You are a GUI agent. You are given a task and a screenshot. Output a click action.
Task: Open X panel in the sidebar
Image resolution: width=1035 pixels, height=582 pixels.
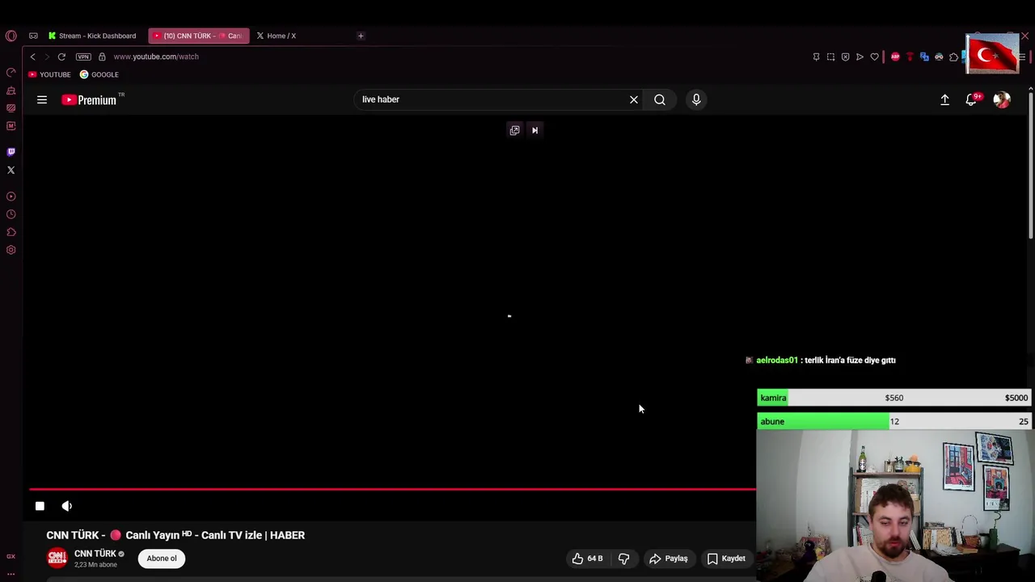tap(11, 170)
